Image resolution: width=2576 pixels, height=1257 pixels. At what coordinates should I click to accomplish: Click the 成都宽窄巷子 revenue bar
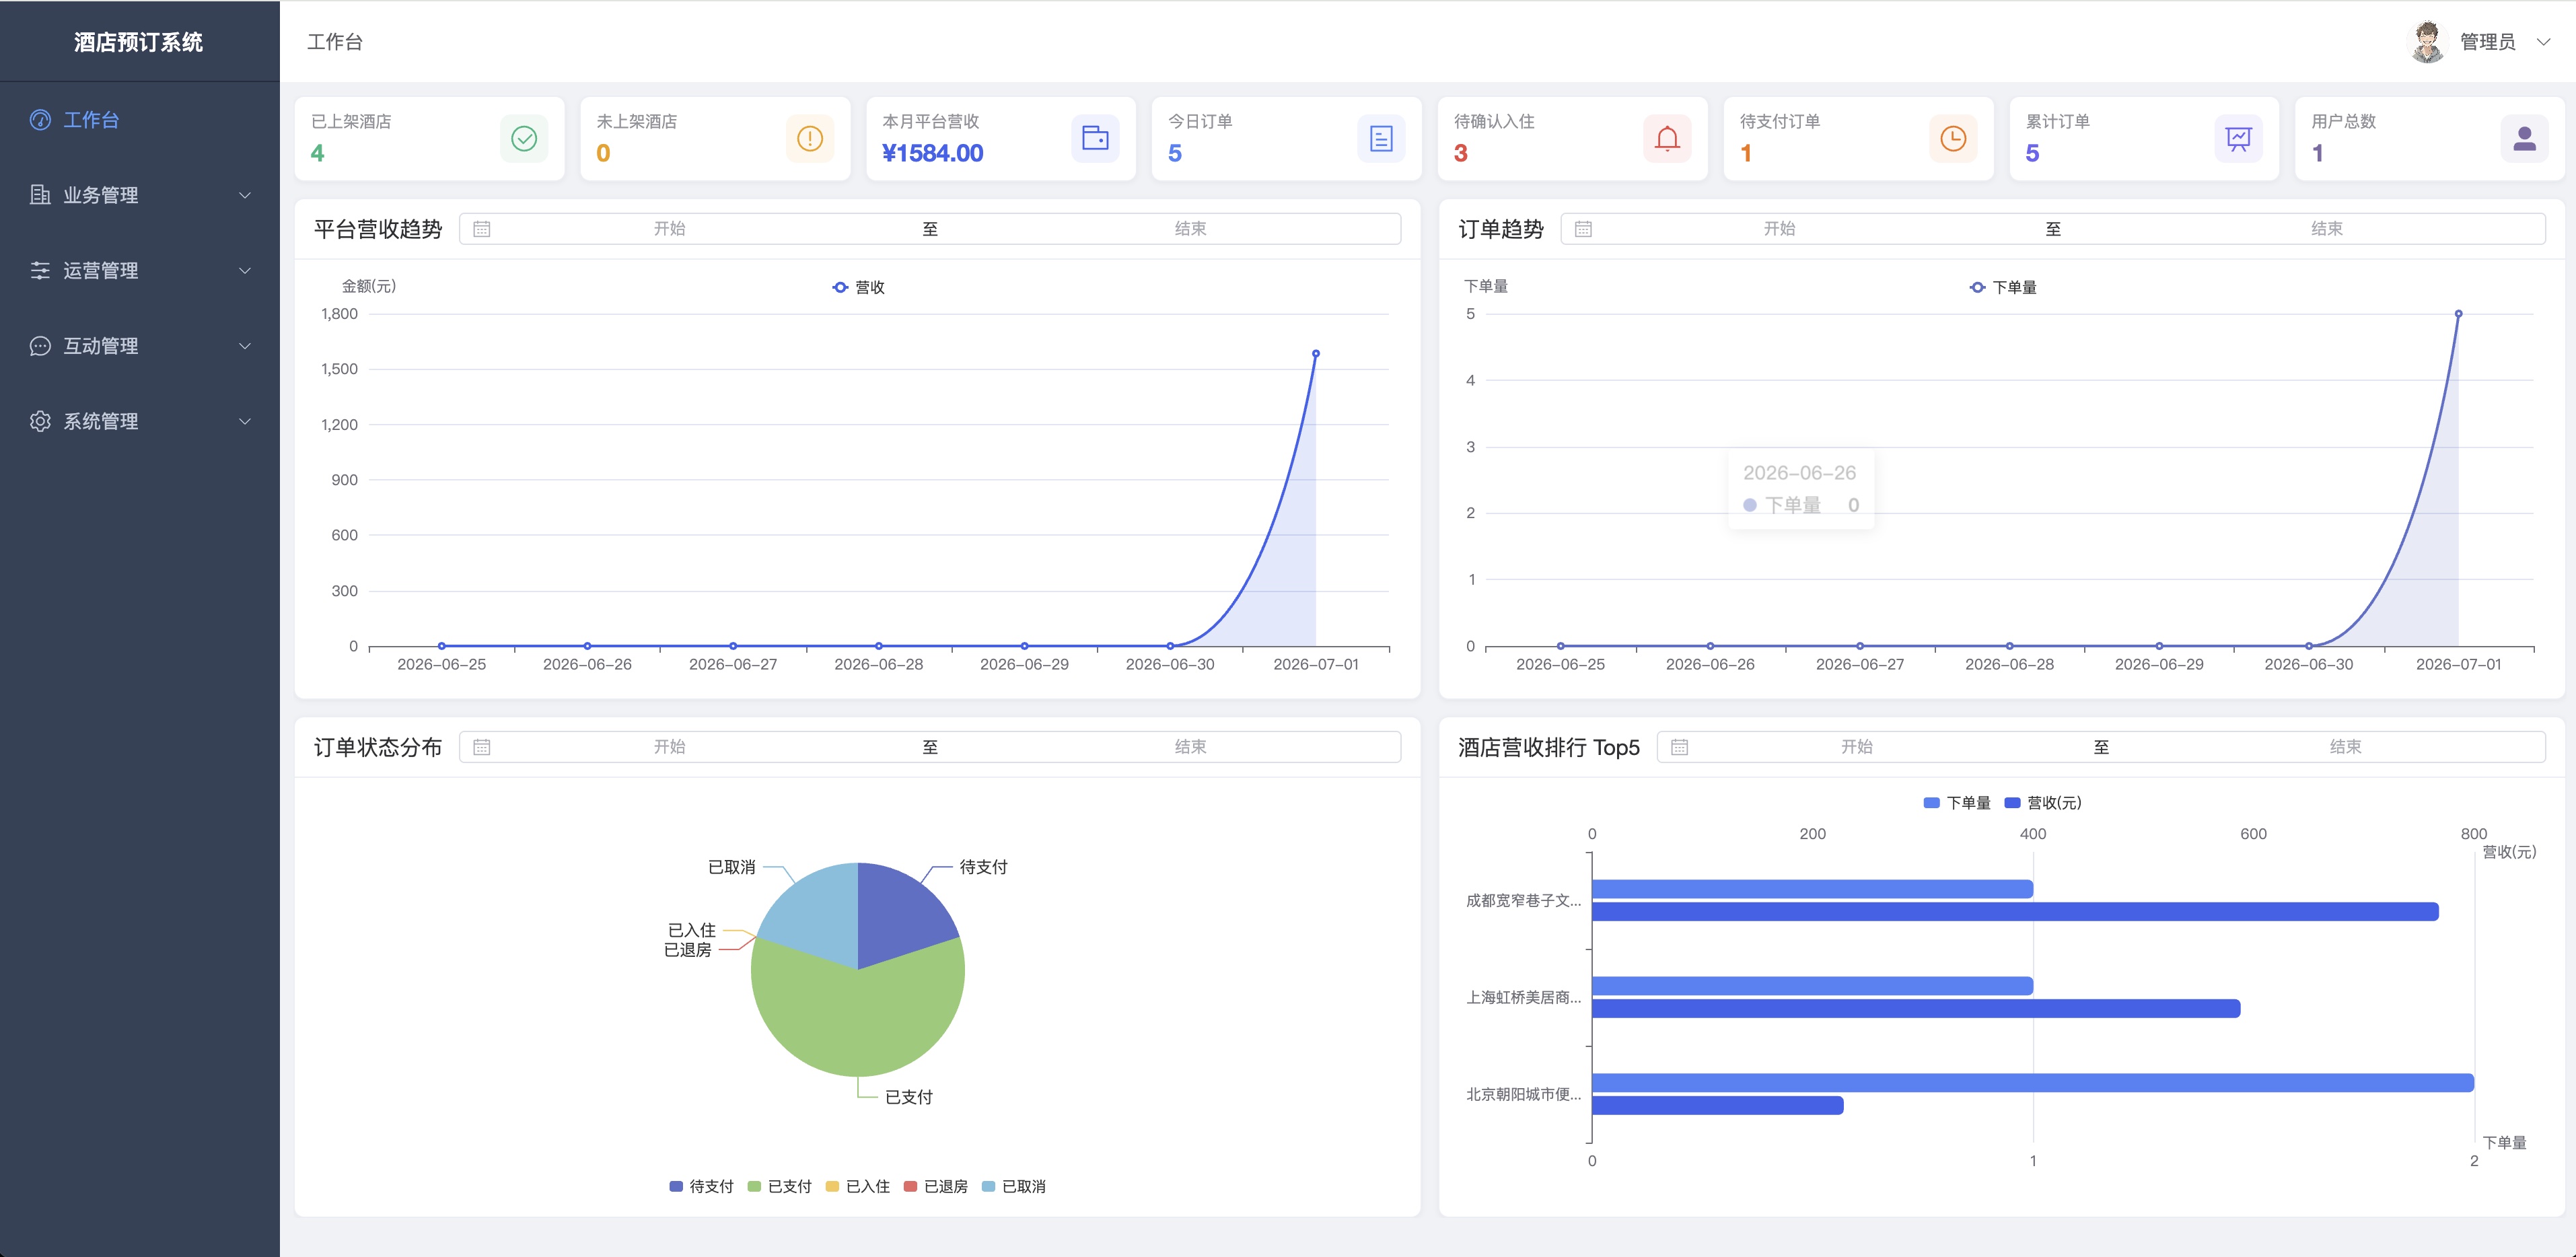tap(2015, 912)
